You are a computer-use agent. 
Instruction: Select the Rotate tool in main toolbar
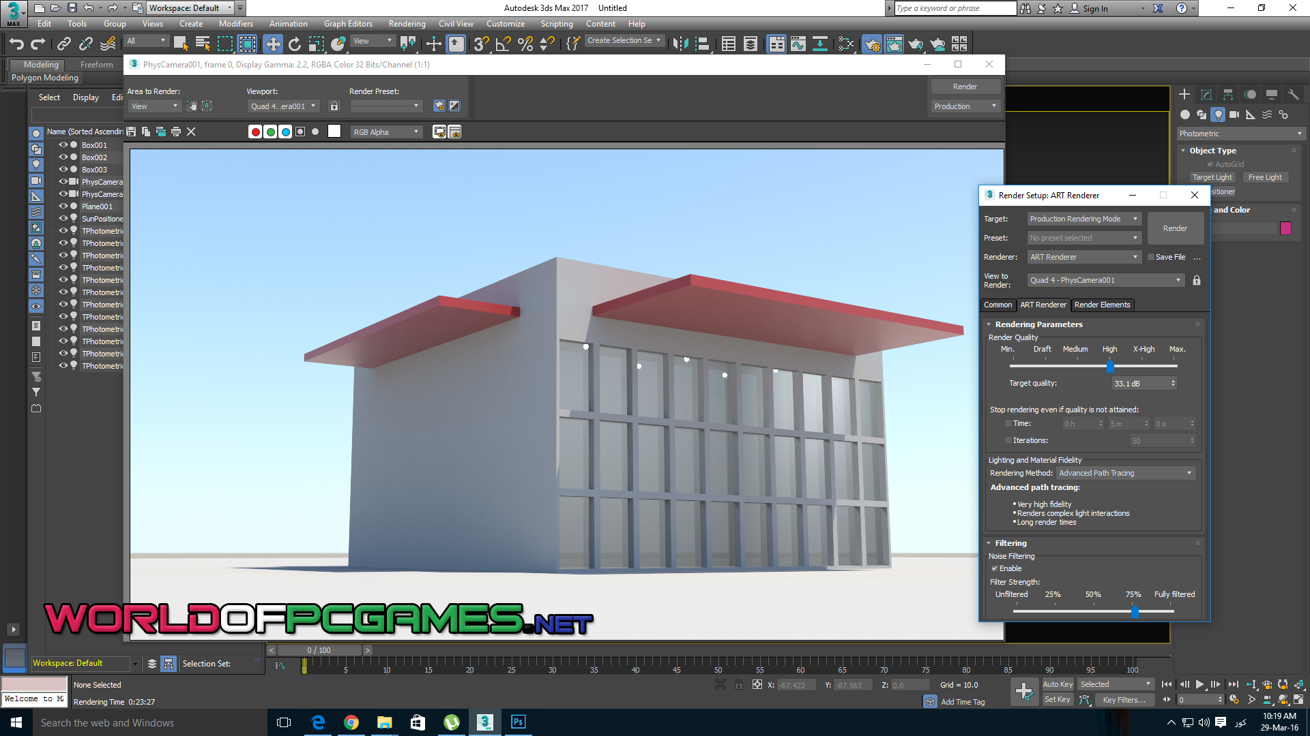coord(295,44)
